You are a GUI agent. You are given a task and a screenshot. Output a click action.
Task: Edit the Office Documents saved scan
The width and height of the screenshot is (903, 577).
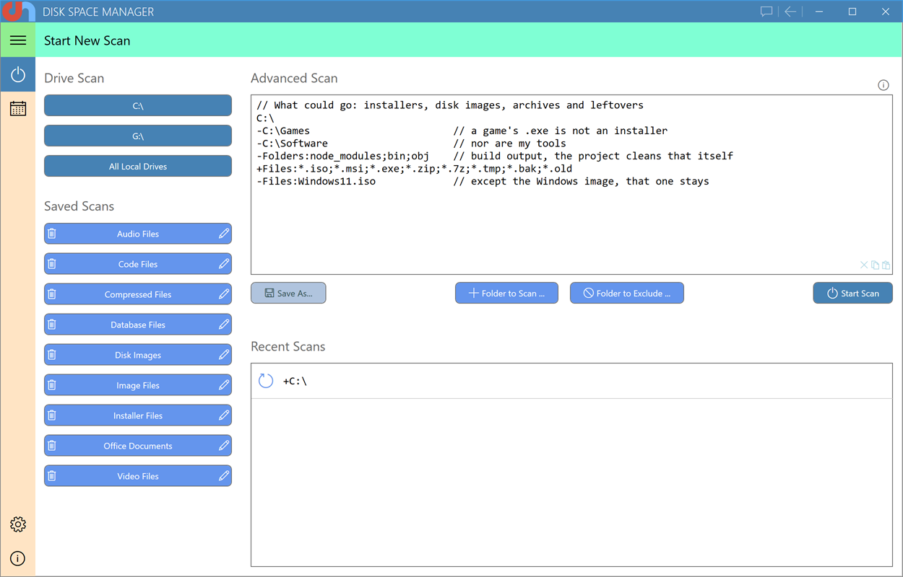pos(224,446)
